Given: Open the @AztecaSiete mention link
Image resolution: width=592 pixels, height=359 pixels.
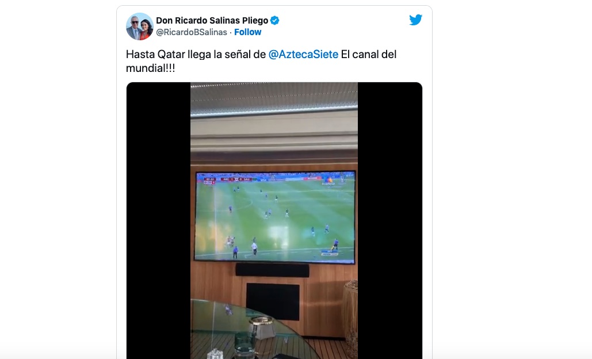Looking at the screenshot, I should (303, 54).
